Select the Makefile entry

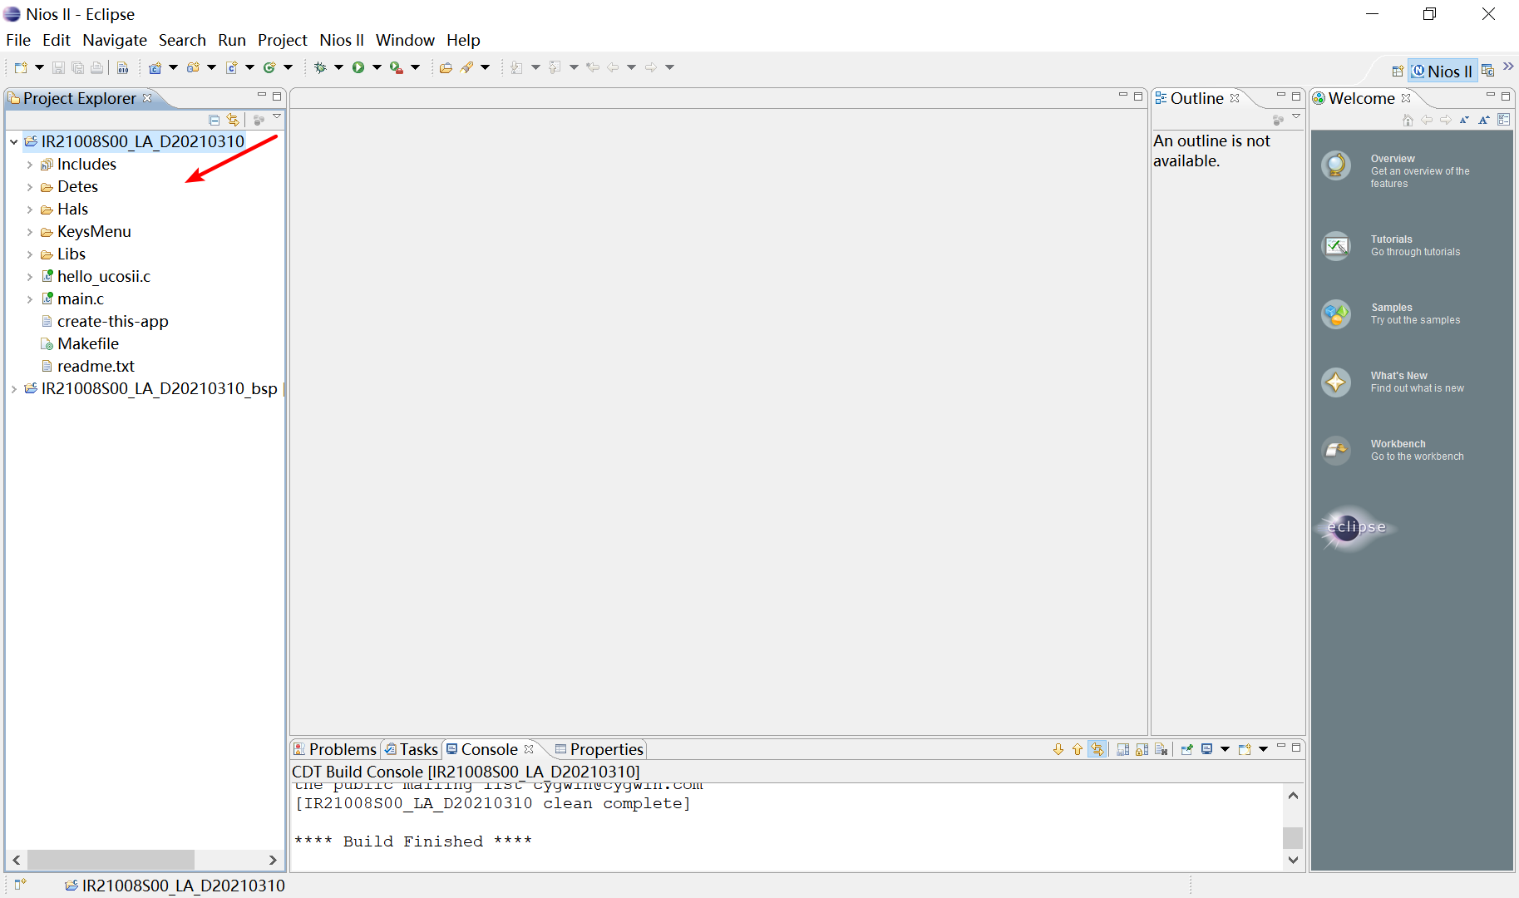[x=88, y=343]
